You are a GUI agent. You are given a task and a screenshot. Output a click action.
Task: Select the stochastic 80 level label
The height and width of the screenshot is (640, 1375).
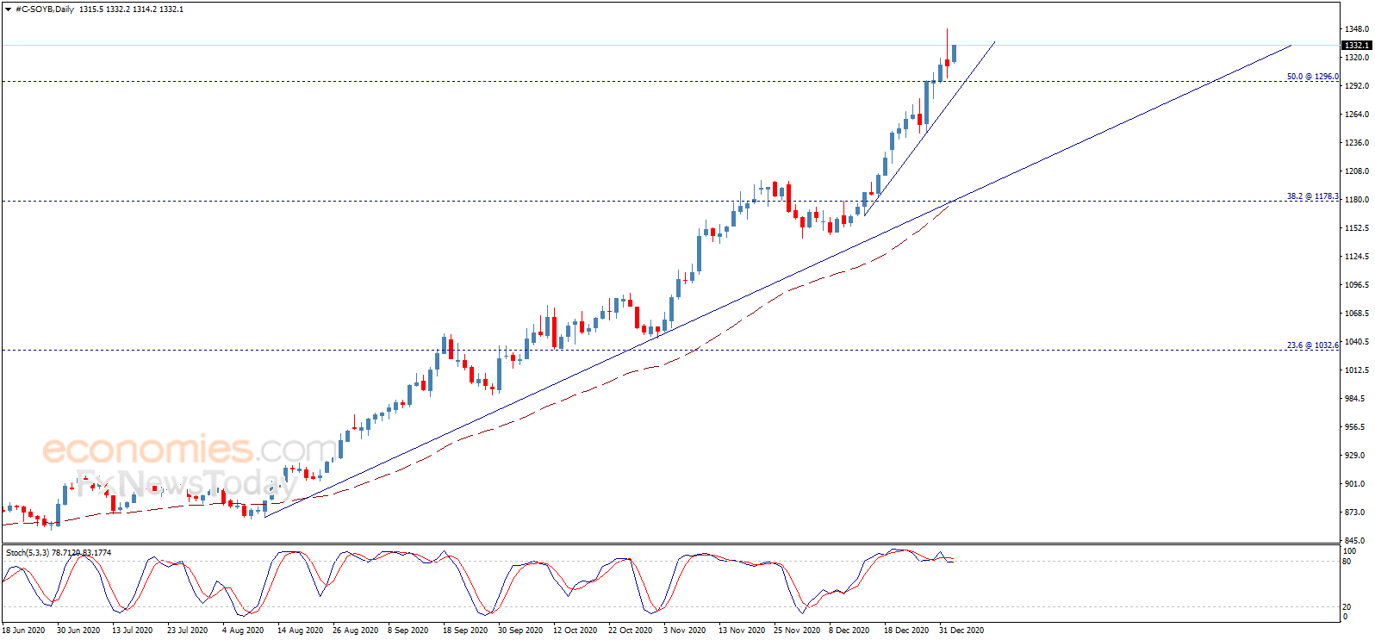[1347, 562]
